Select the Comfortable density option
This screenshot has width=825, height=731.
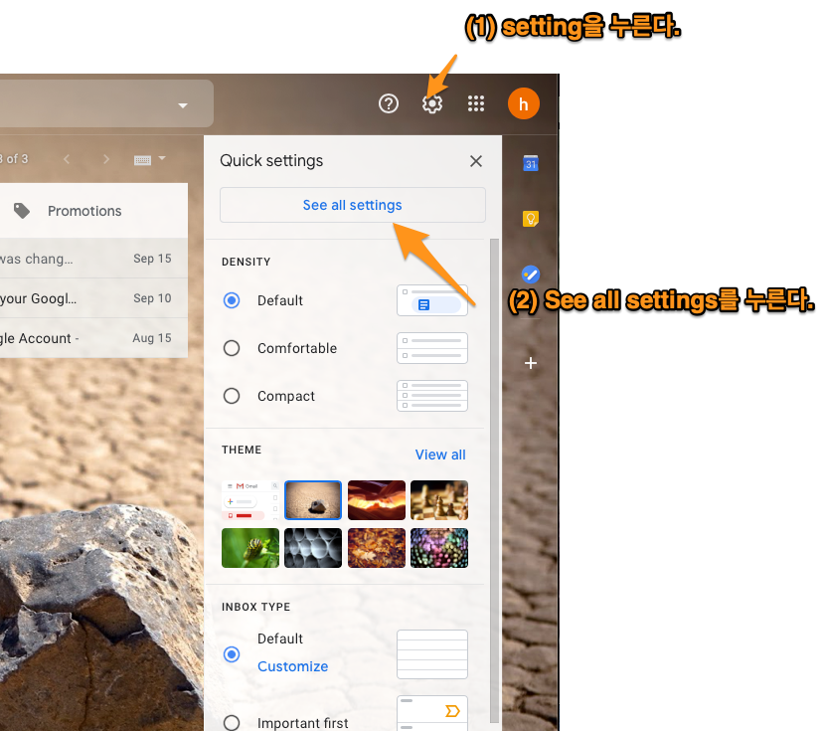point(230,348)
